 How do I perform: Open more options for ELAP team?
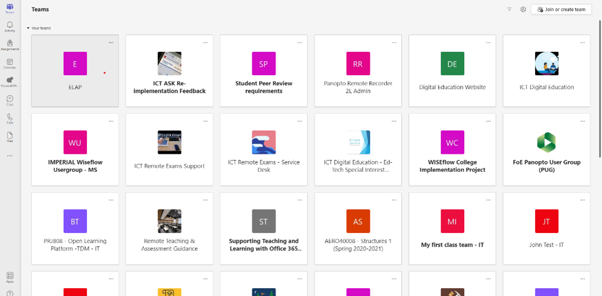111,42
